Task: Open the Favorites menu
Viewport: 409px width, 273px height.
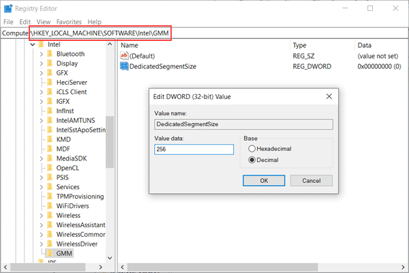Action: tap(69, 22)
